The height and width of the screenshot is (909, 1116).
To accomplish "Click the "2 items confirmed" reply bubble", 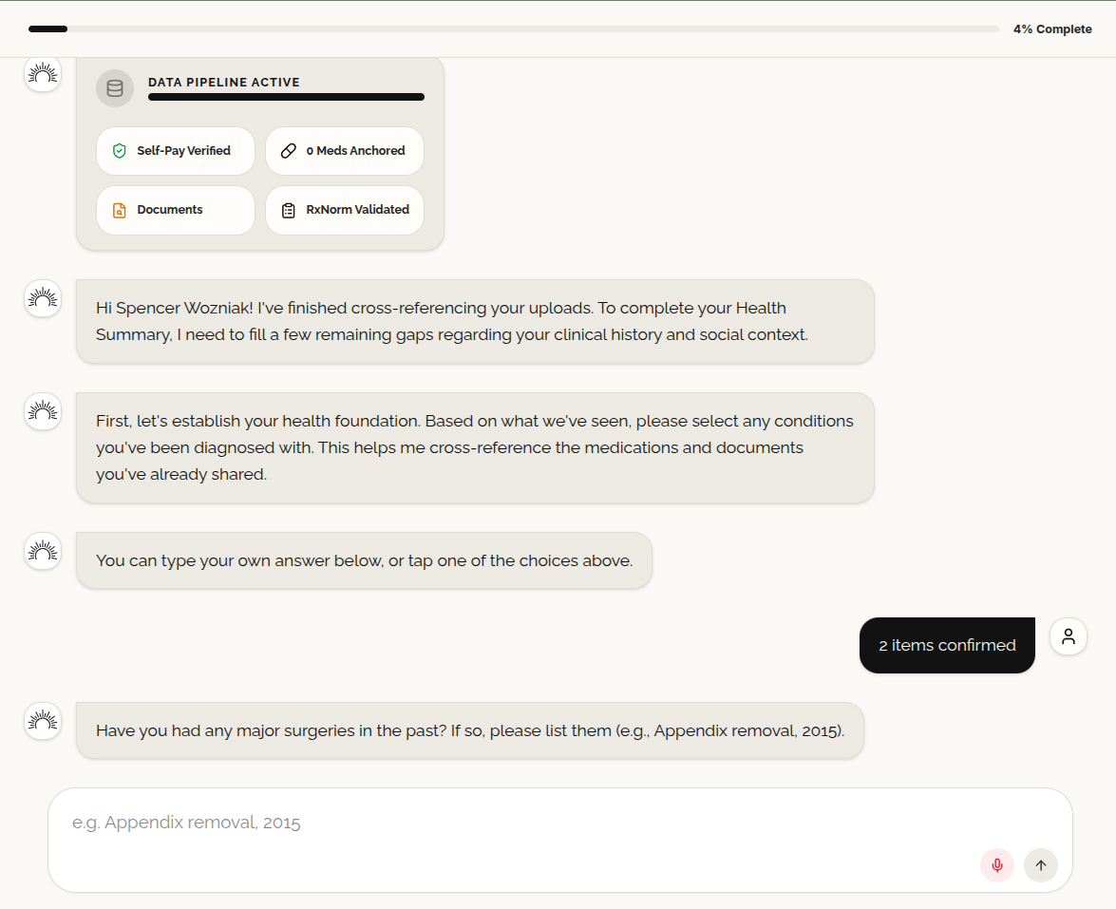I will pos(947,645).
